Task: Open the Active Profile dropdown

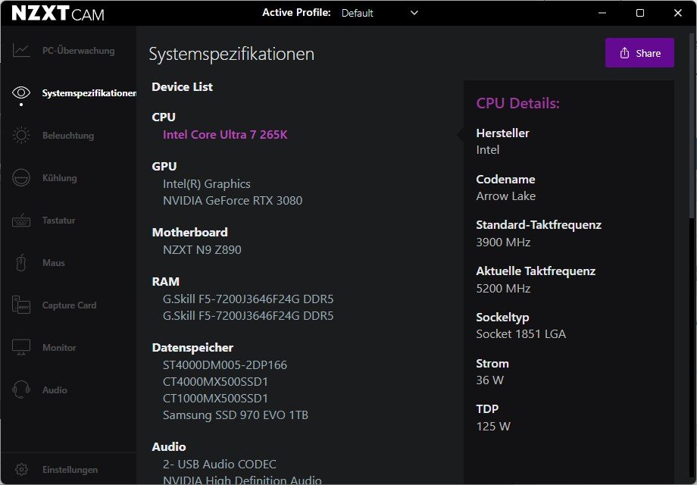Action: tap(380, 13)
